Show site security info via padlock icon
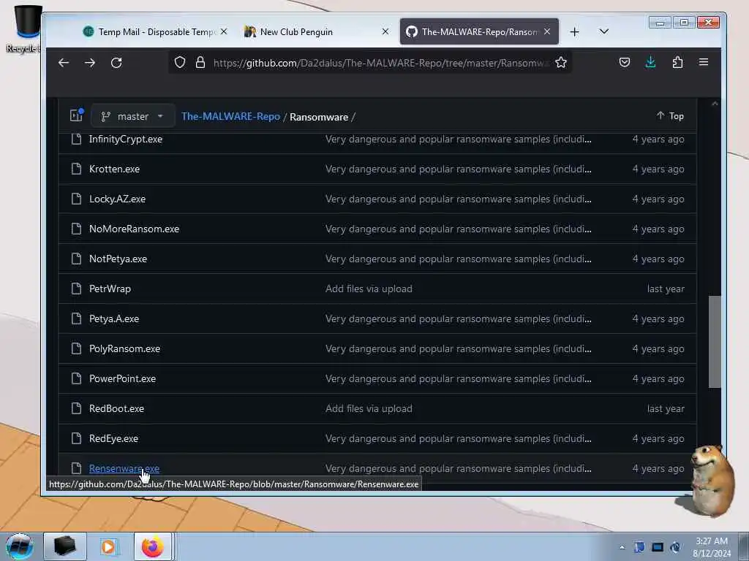This screenshot has height=561, width=749. pyautogui.click(x=200, y=63)
